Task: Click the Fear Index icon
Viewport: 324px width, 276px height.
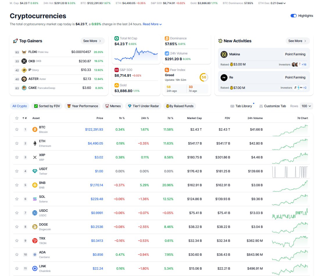Action: pos(167,70)
